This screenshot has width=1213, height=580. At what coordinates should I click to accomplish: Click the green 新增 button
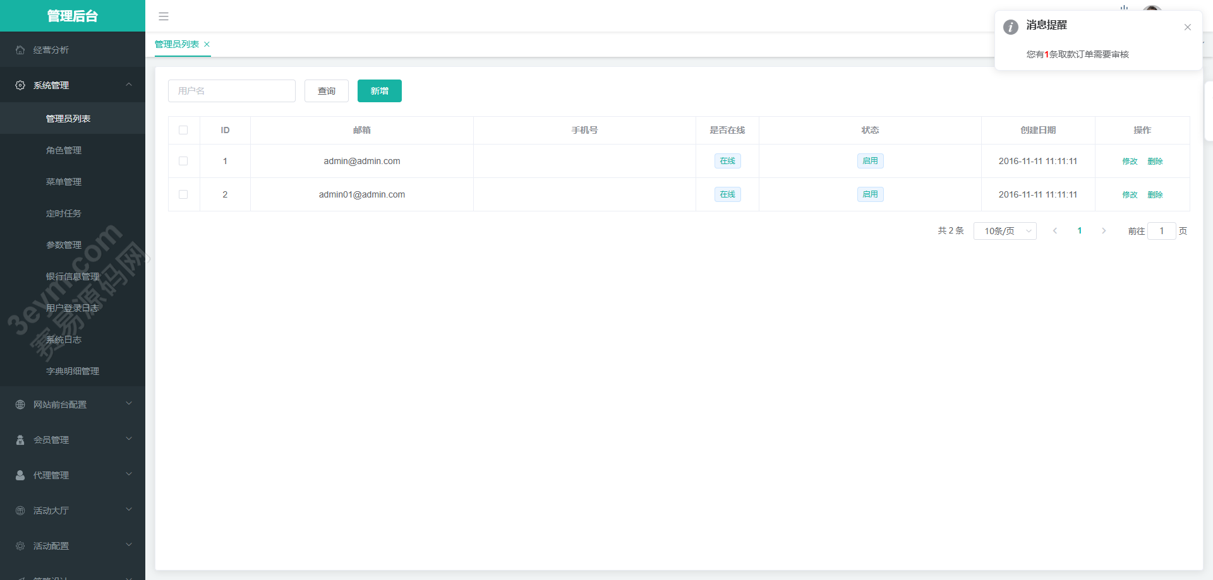[x=379, y=91]
